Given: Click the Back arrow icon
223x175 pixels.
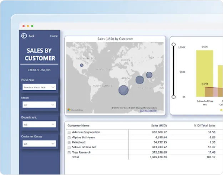Looking at the screenshot, I should 24,36.
